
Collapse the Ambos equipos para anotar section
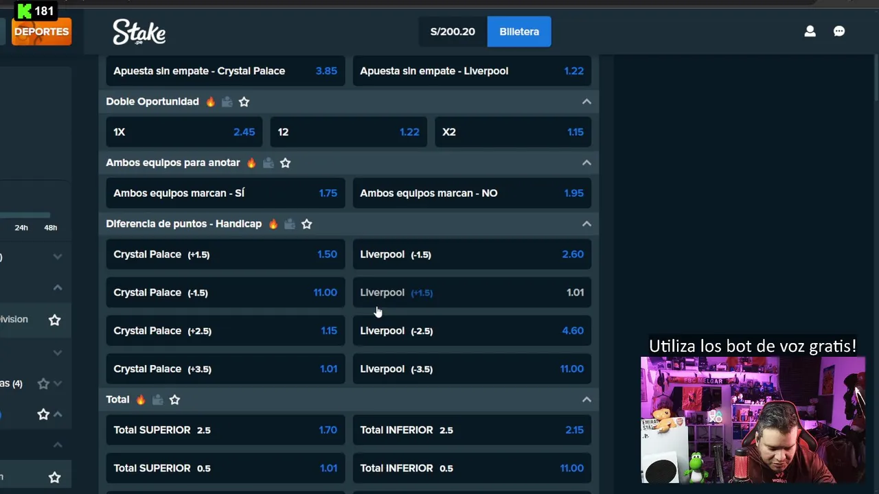click(586, 163)
